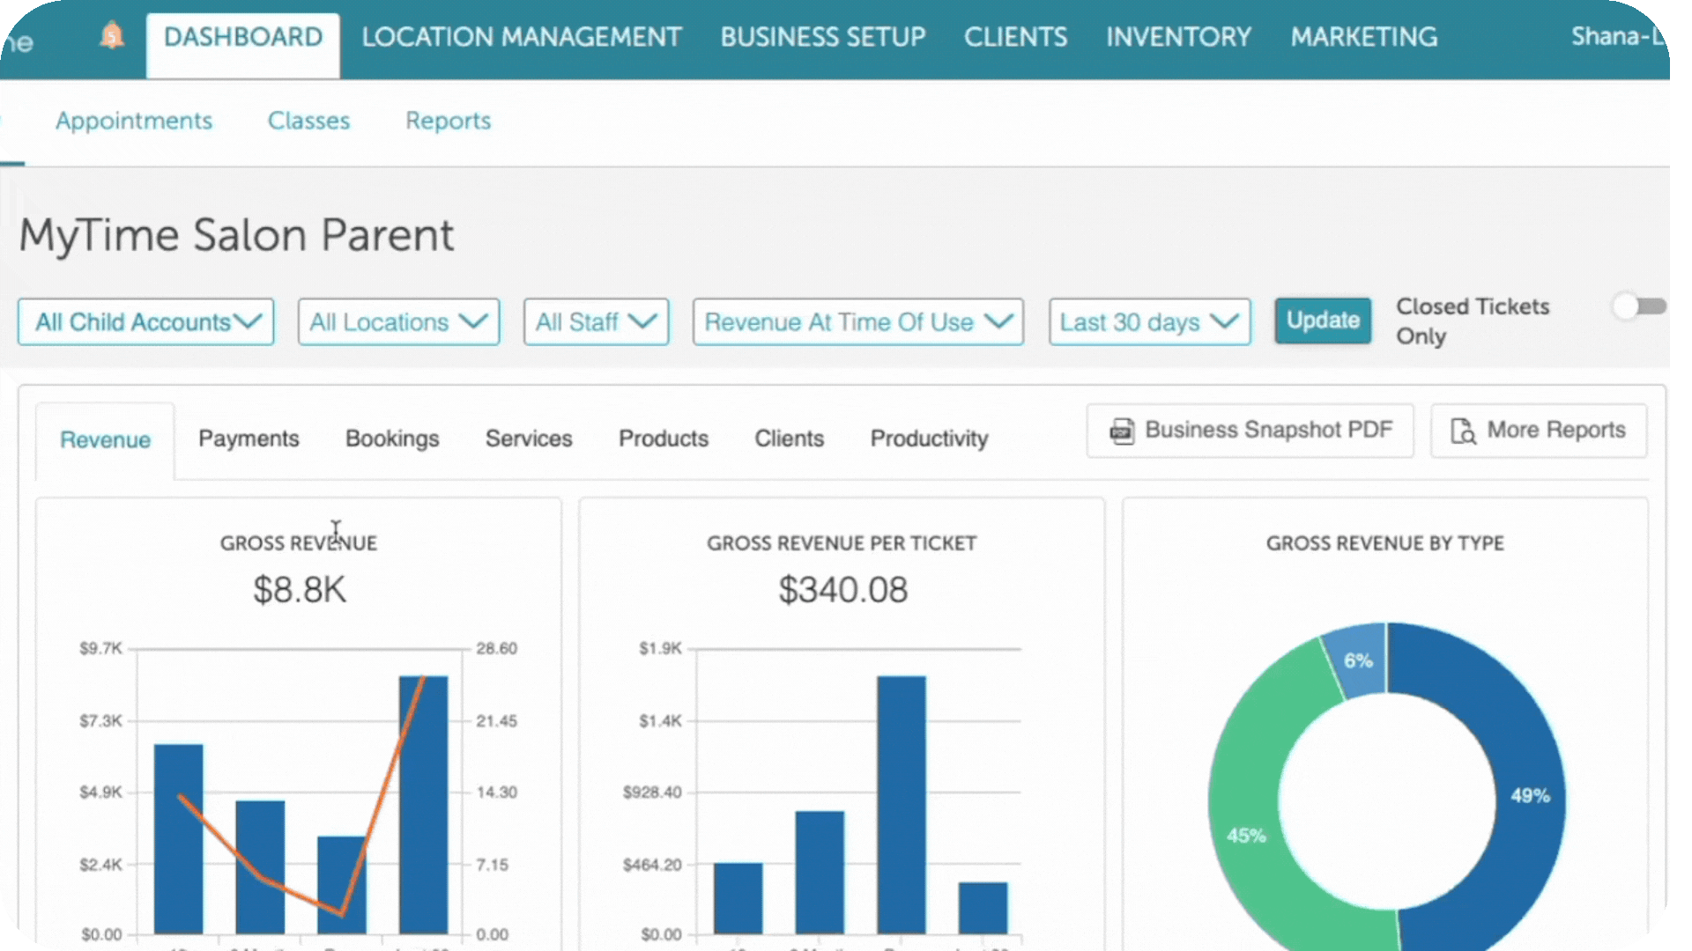Click the PDF icon beside Business Snapshot
Screen dimensions: 1692x951
pyautogui.click(x=1121, y=431)
